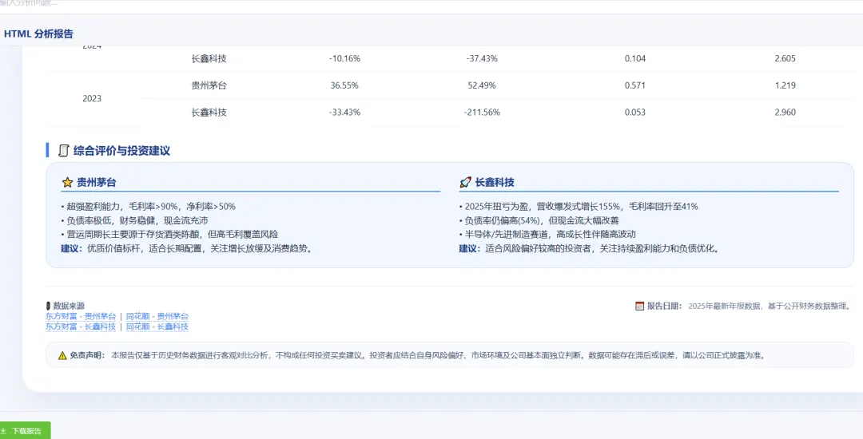Click the 免责声明 disclaimer text
The image size is (863, 439).
[438, 355]
